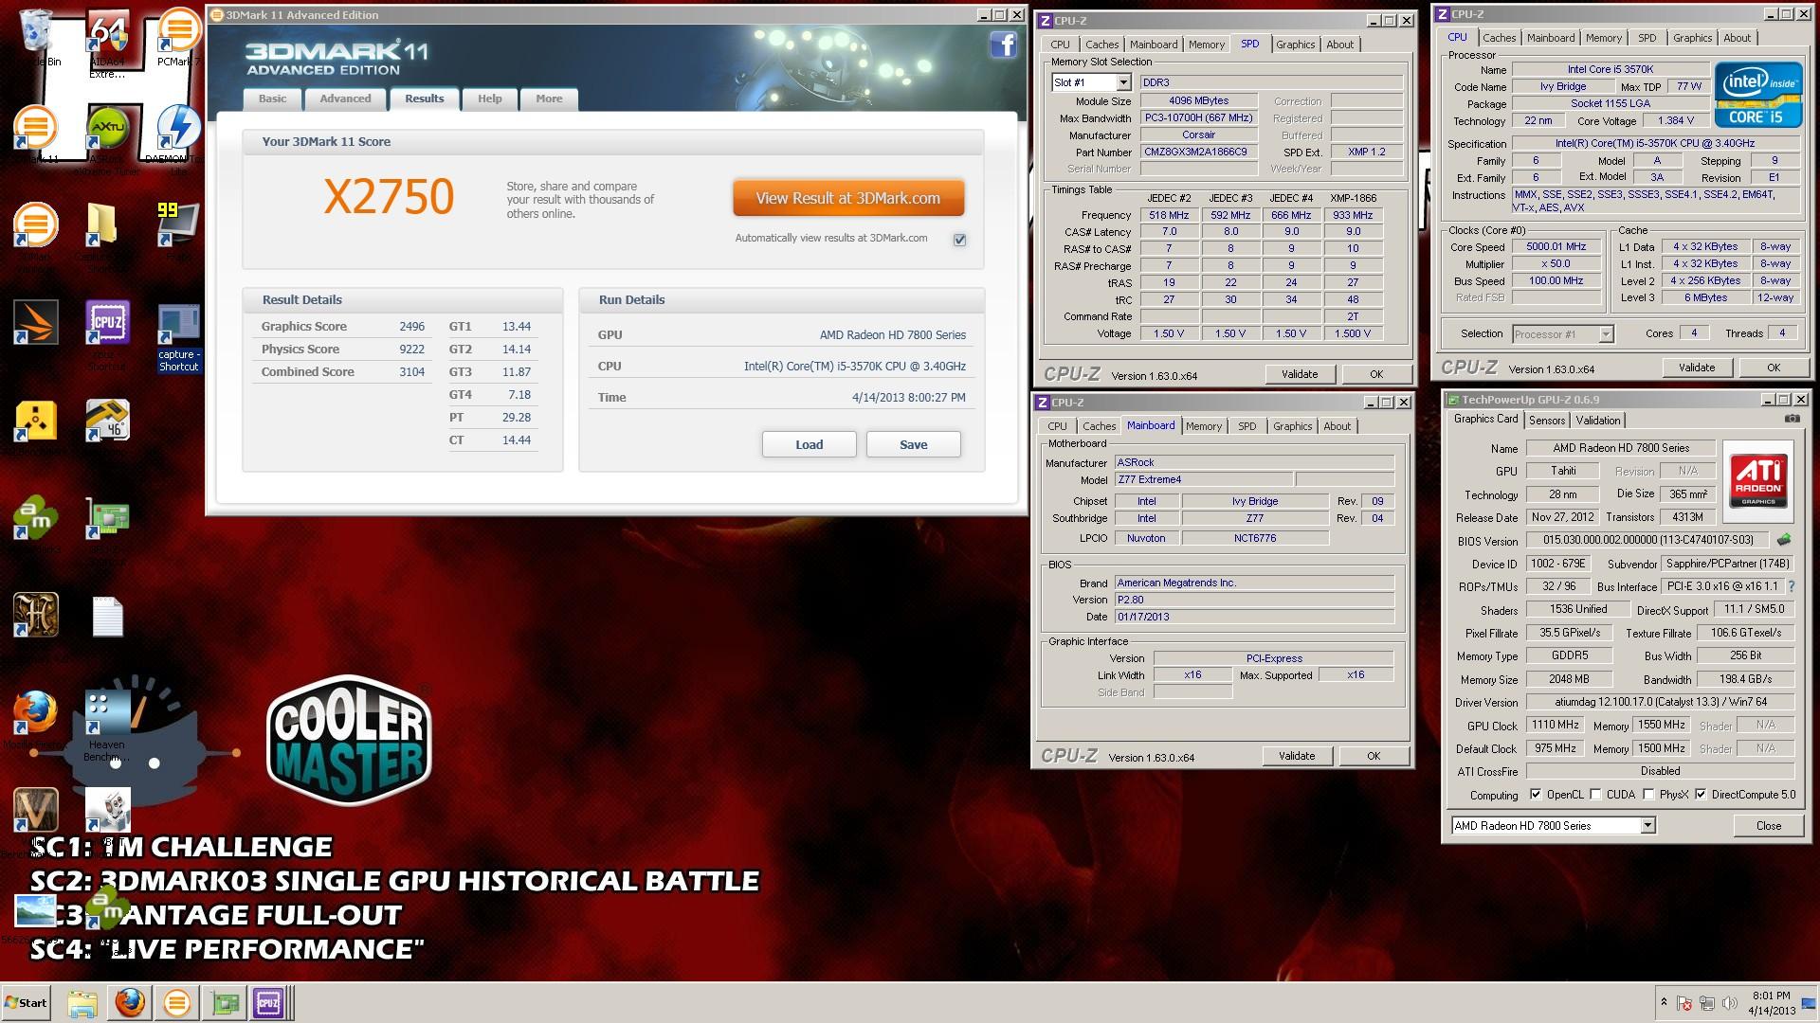Image resolution: width=1820 pixels, height=1023 pixels.
Task: Open the yellow cube desktop shortcut
Action: [35, 422]
